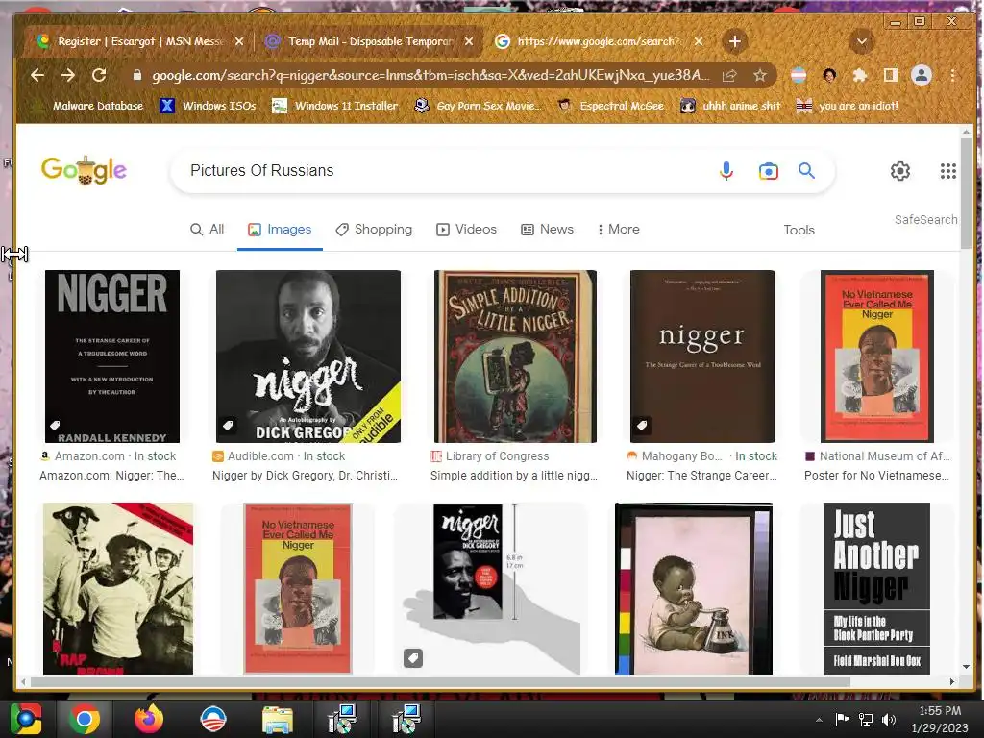
Task: Start voice search with the microphone icon
Action: click(726, 171)
